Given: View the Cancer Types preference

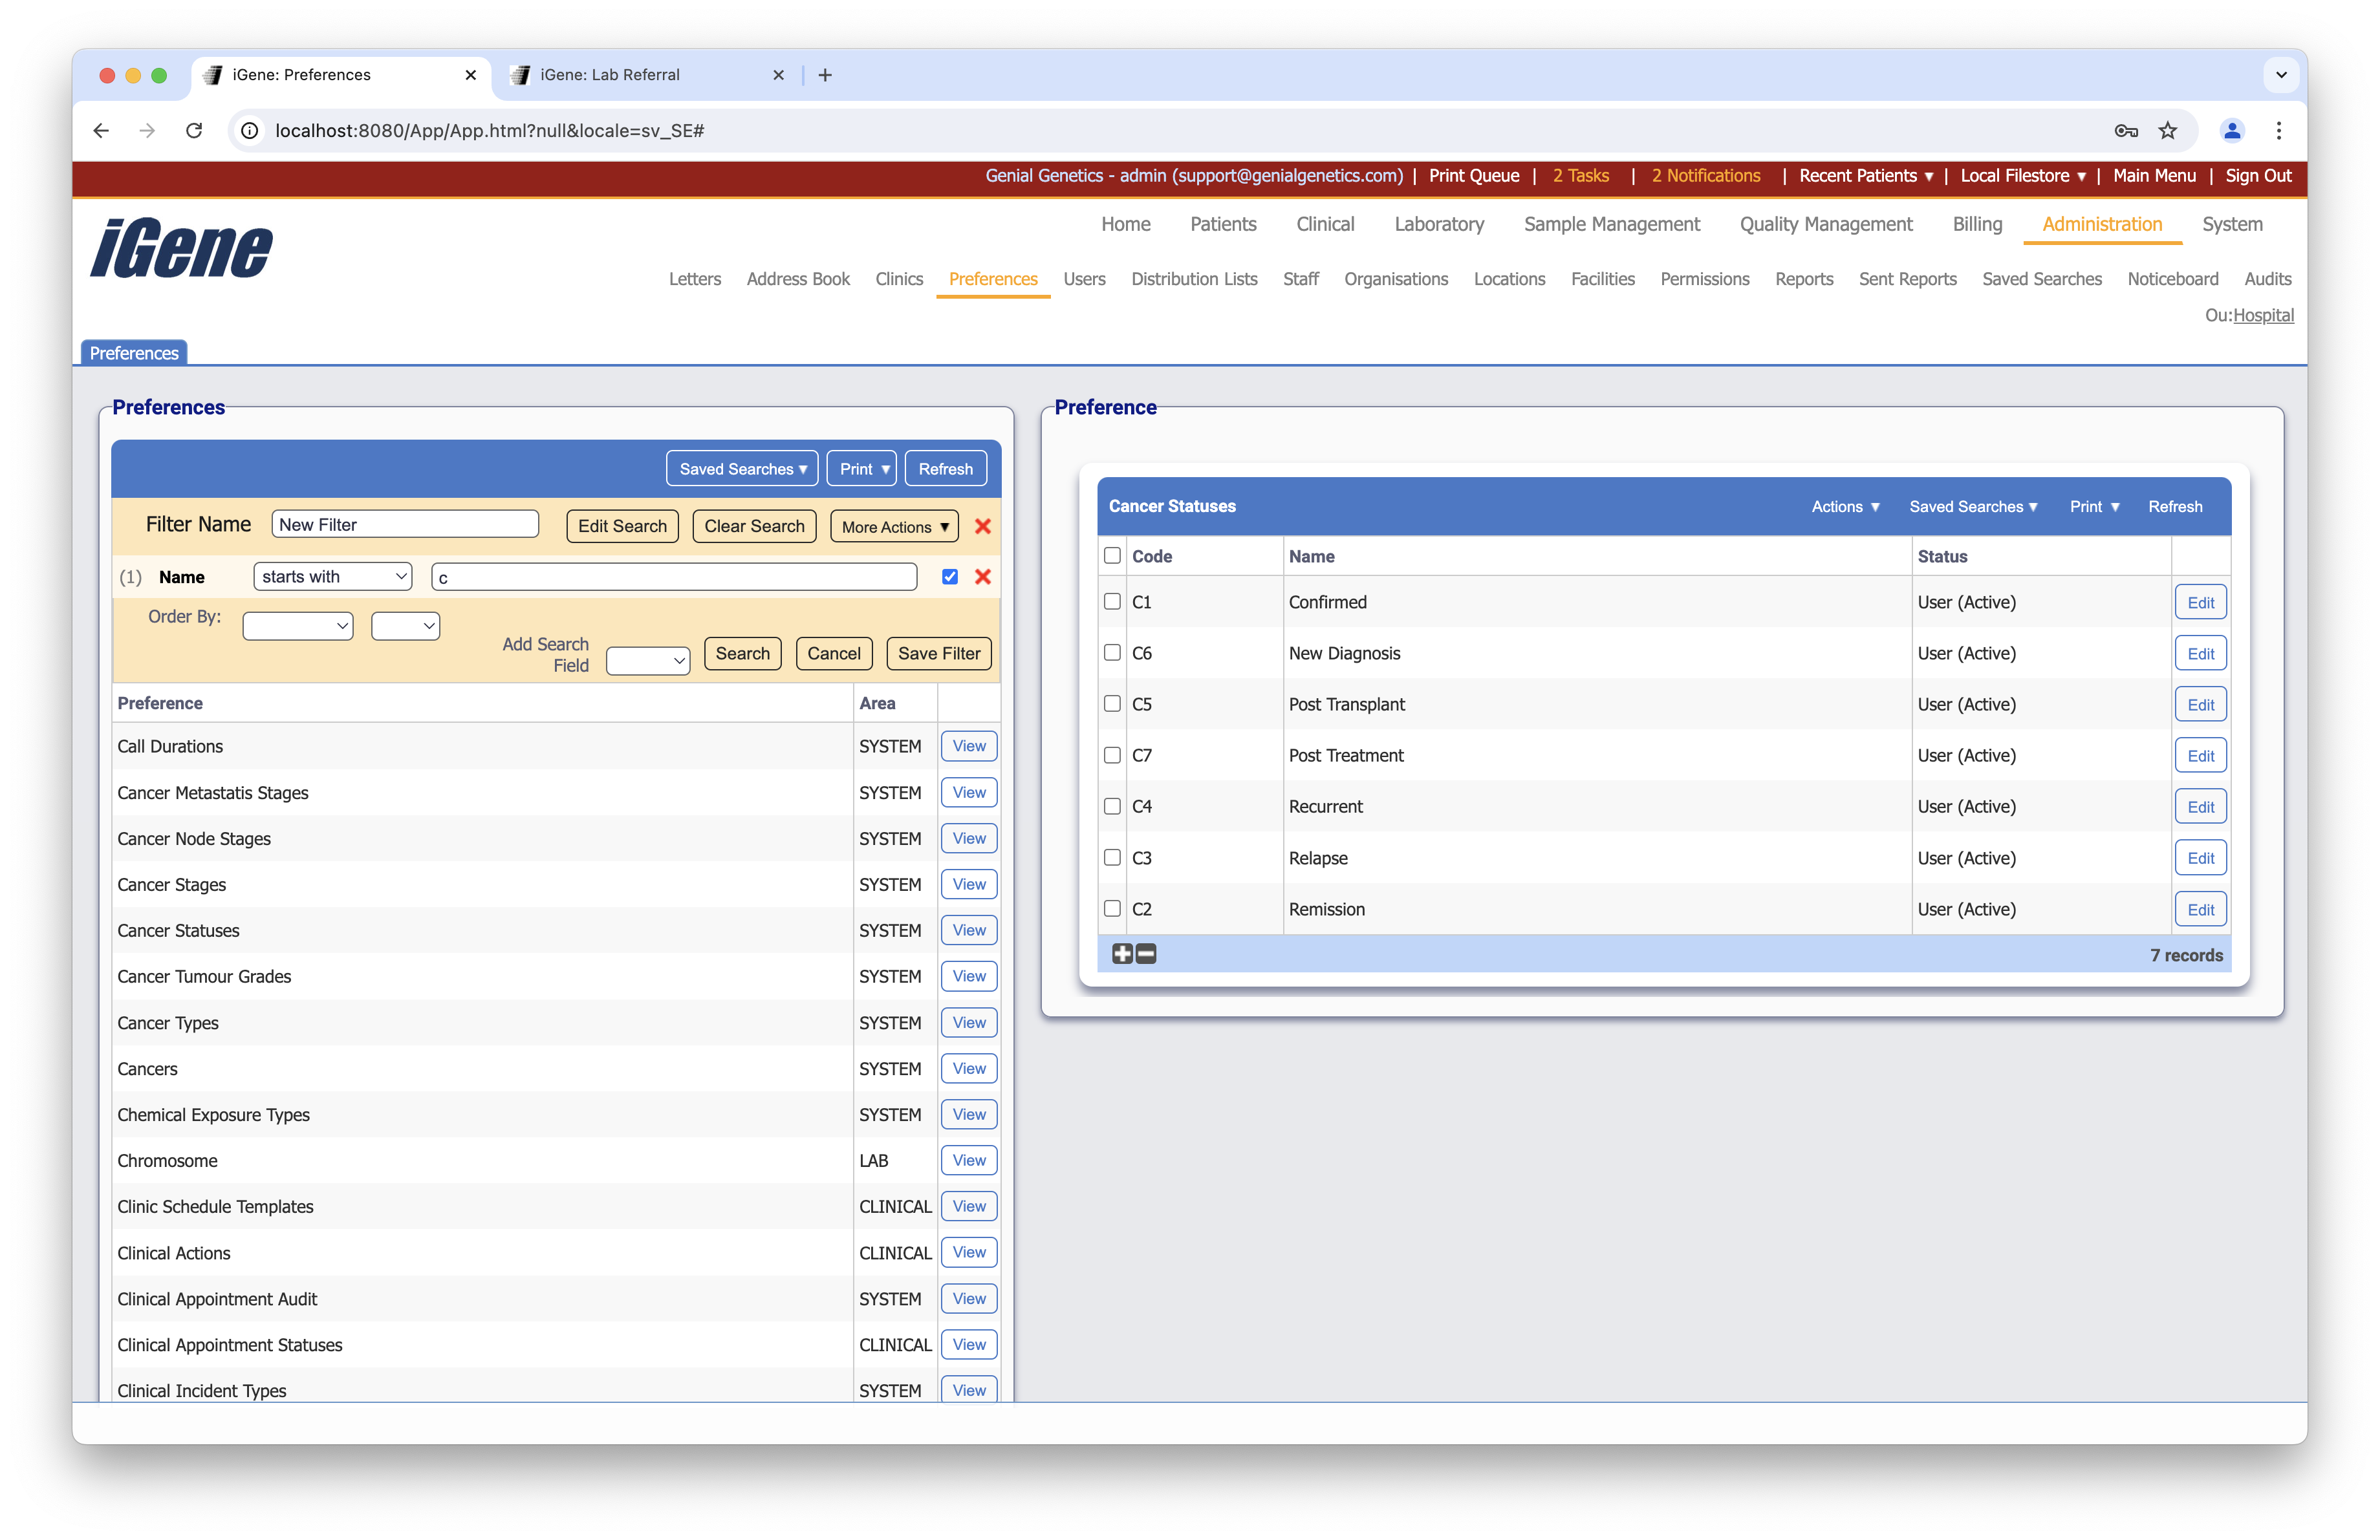Looking at the screenshot, I should (968, 1022).
